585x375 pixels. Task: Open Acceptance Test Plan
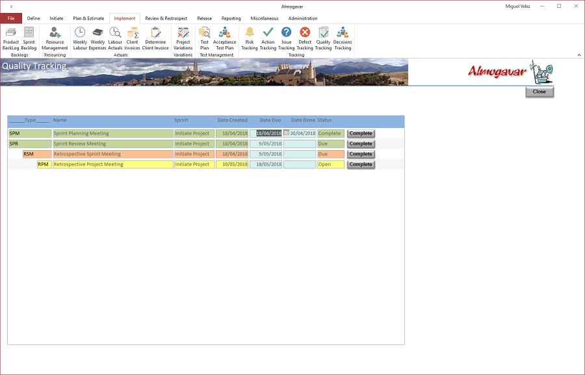pyautogui.click(x=225, y=38)
